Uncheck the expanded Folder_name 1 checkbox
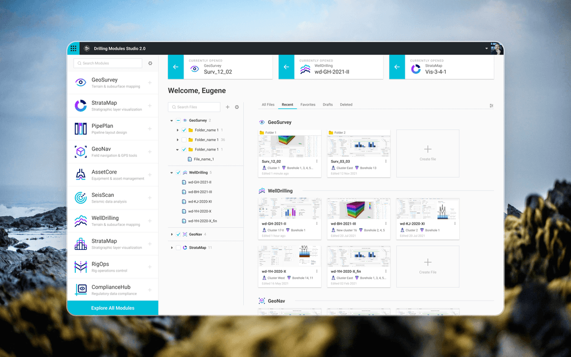 (184, 149)
